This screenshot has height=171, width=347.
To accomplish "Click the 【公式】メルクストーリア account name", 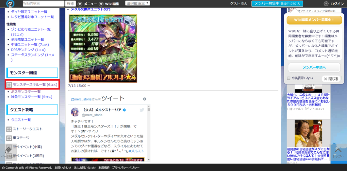I will point(102,110).
